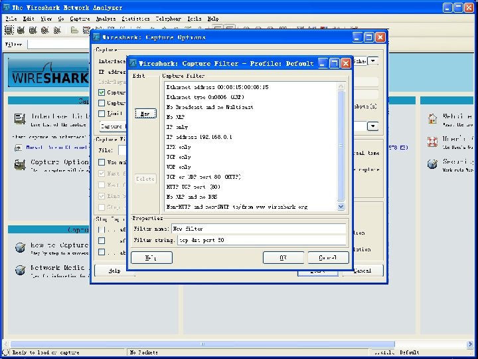The image size is (478, 359).
Task: Open the Tools menu
Action: (194, 19)
